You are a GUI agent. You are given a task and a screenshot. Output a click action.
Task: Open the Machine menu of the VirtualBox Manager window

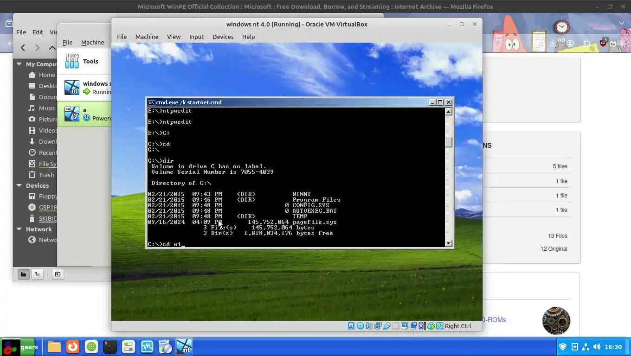[92, 42]
